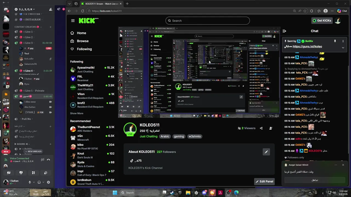Open TheBurntPeanut's ARC Raiders stream
351x197 pixels.
pyautogui.click(x=92, y=129)
